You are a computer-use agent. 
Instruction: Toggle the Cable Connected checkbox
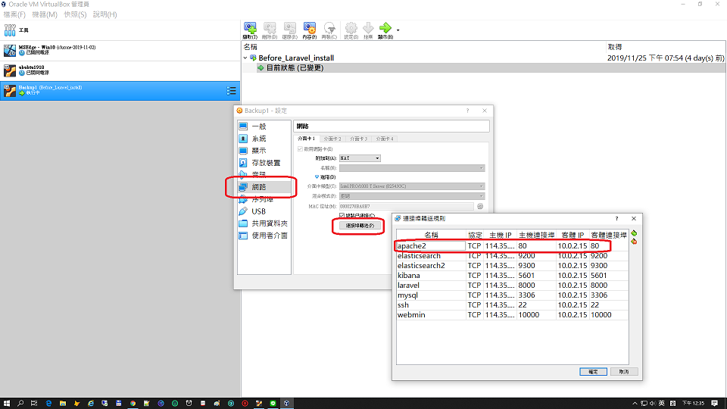click(x=342, y=216)
